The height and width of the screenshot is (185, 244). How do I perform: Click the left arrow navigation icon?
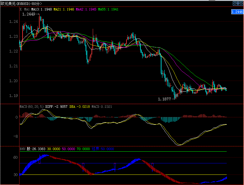[x=235, y=3]
